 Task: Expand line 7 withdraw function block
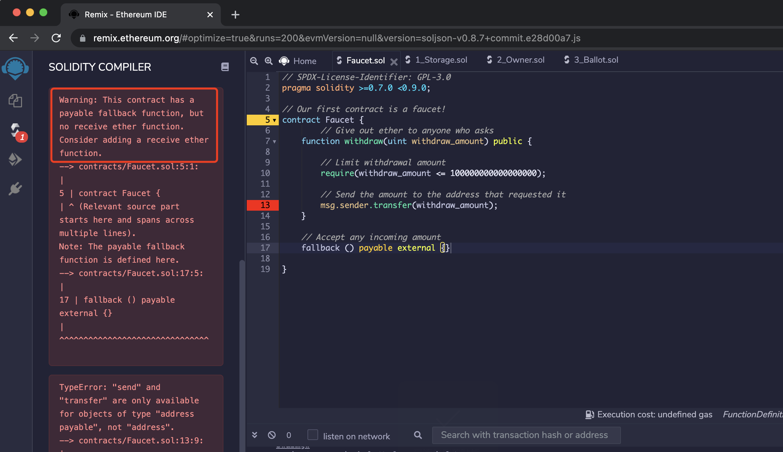point(274,141)
